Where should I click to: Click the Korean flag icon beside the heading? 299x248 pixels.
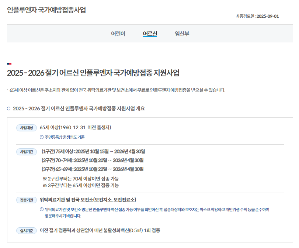click(10, 63)
